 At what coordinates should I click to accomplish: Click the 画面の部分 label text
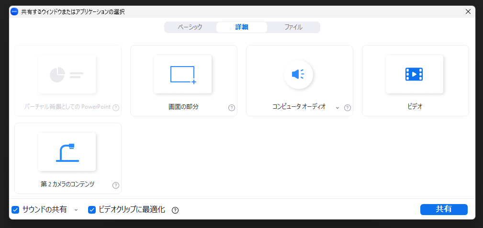pos(183,107)
